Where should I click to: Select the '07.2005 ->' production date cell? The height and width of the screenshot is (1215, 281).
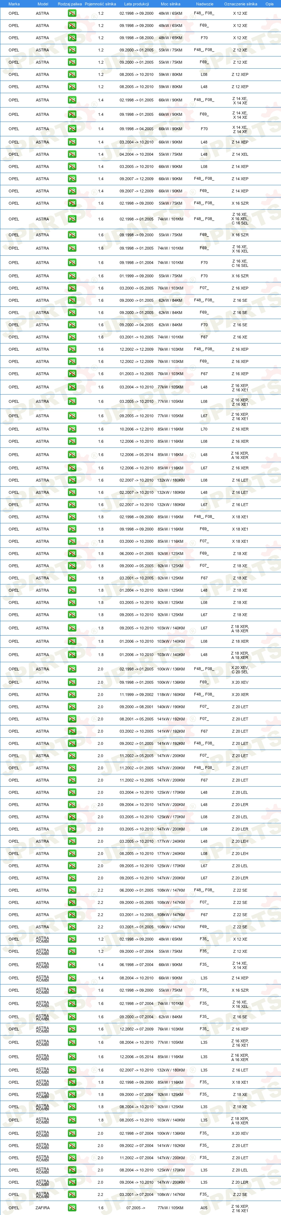pos(136,1208)
